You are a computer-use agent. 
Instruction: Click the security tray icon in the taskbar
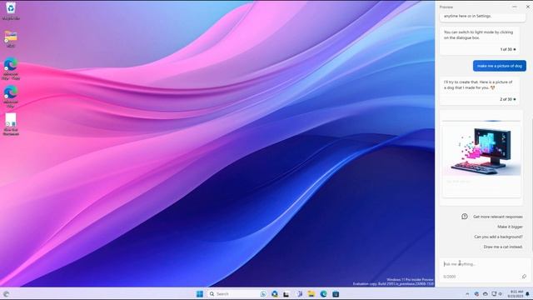coord(476,294)
